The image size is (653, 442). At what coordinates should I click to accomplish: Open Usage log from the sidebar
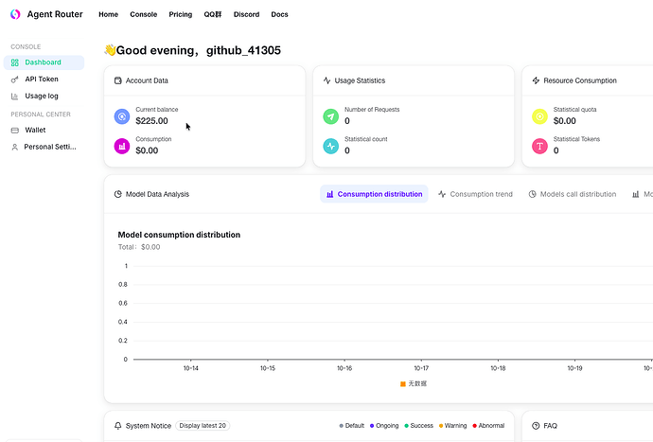pos(44,96)
